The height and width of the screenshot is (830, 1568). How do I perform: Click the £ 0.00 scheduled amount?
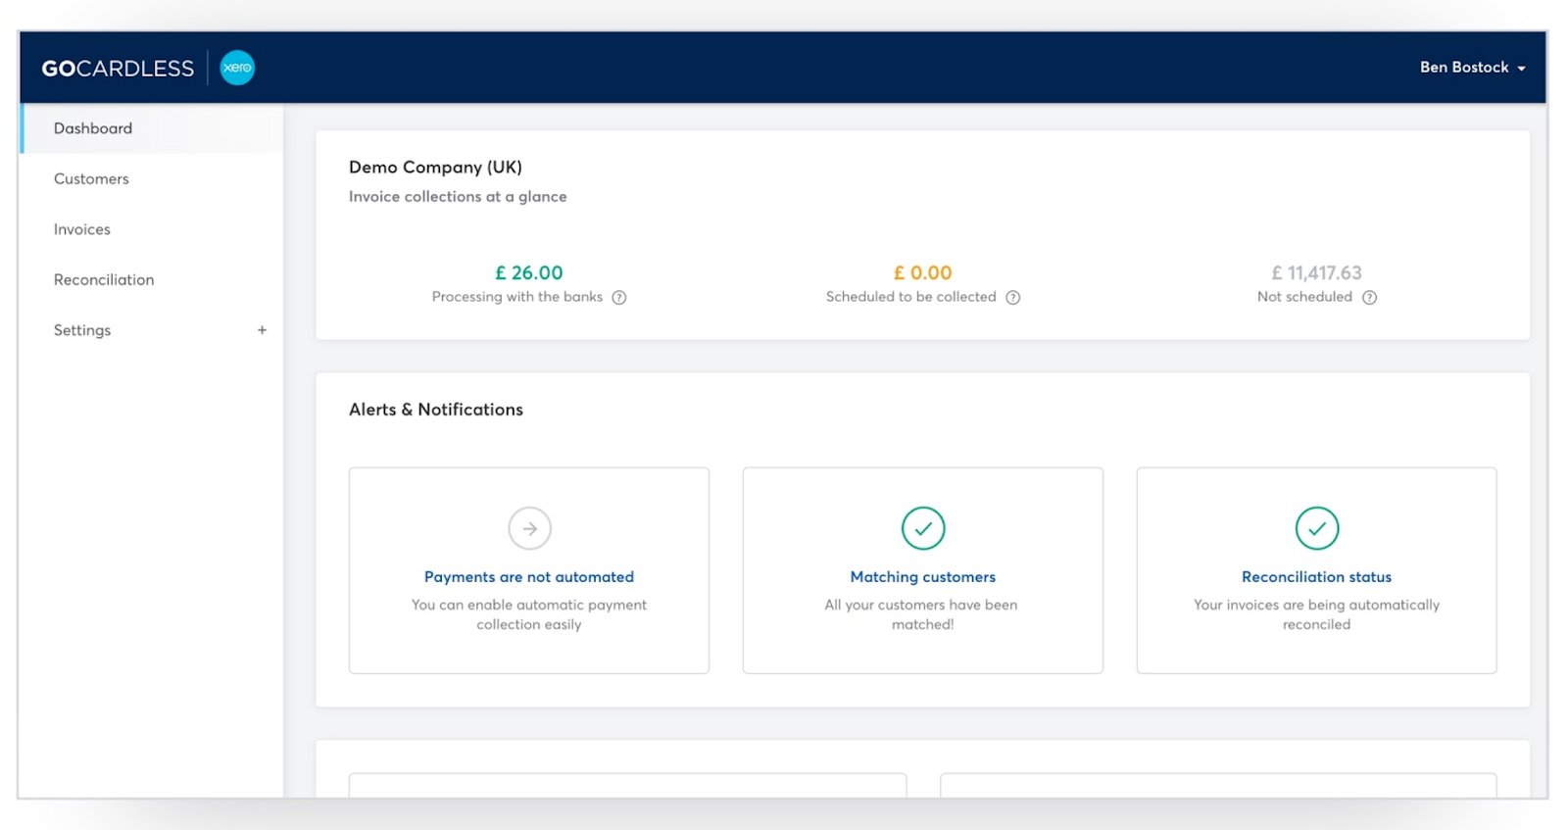point(923,272)
